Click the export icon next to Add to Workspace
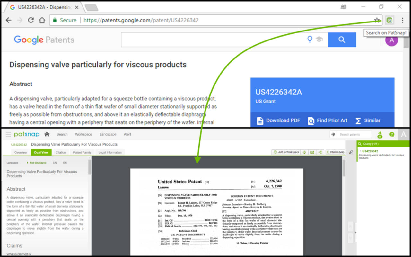411x257 pixels. (x=304, y=152)
